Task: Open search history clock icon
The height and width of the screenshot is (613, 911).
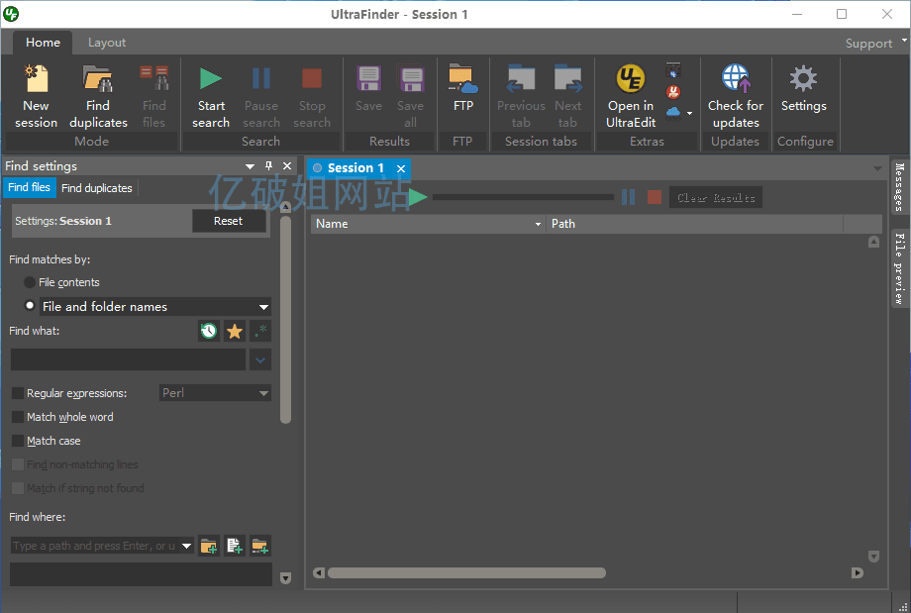Action: point(209,331)
